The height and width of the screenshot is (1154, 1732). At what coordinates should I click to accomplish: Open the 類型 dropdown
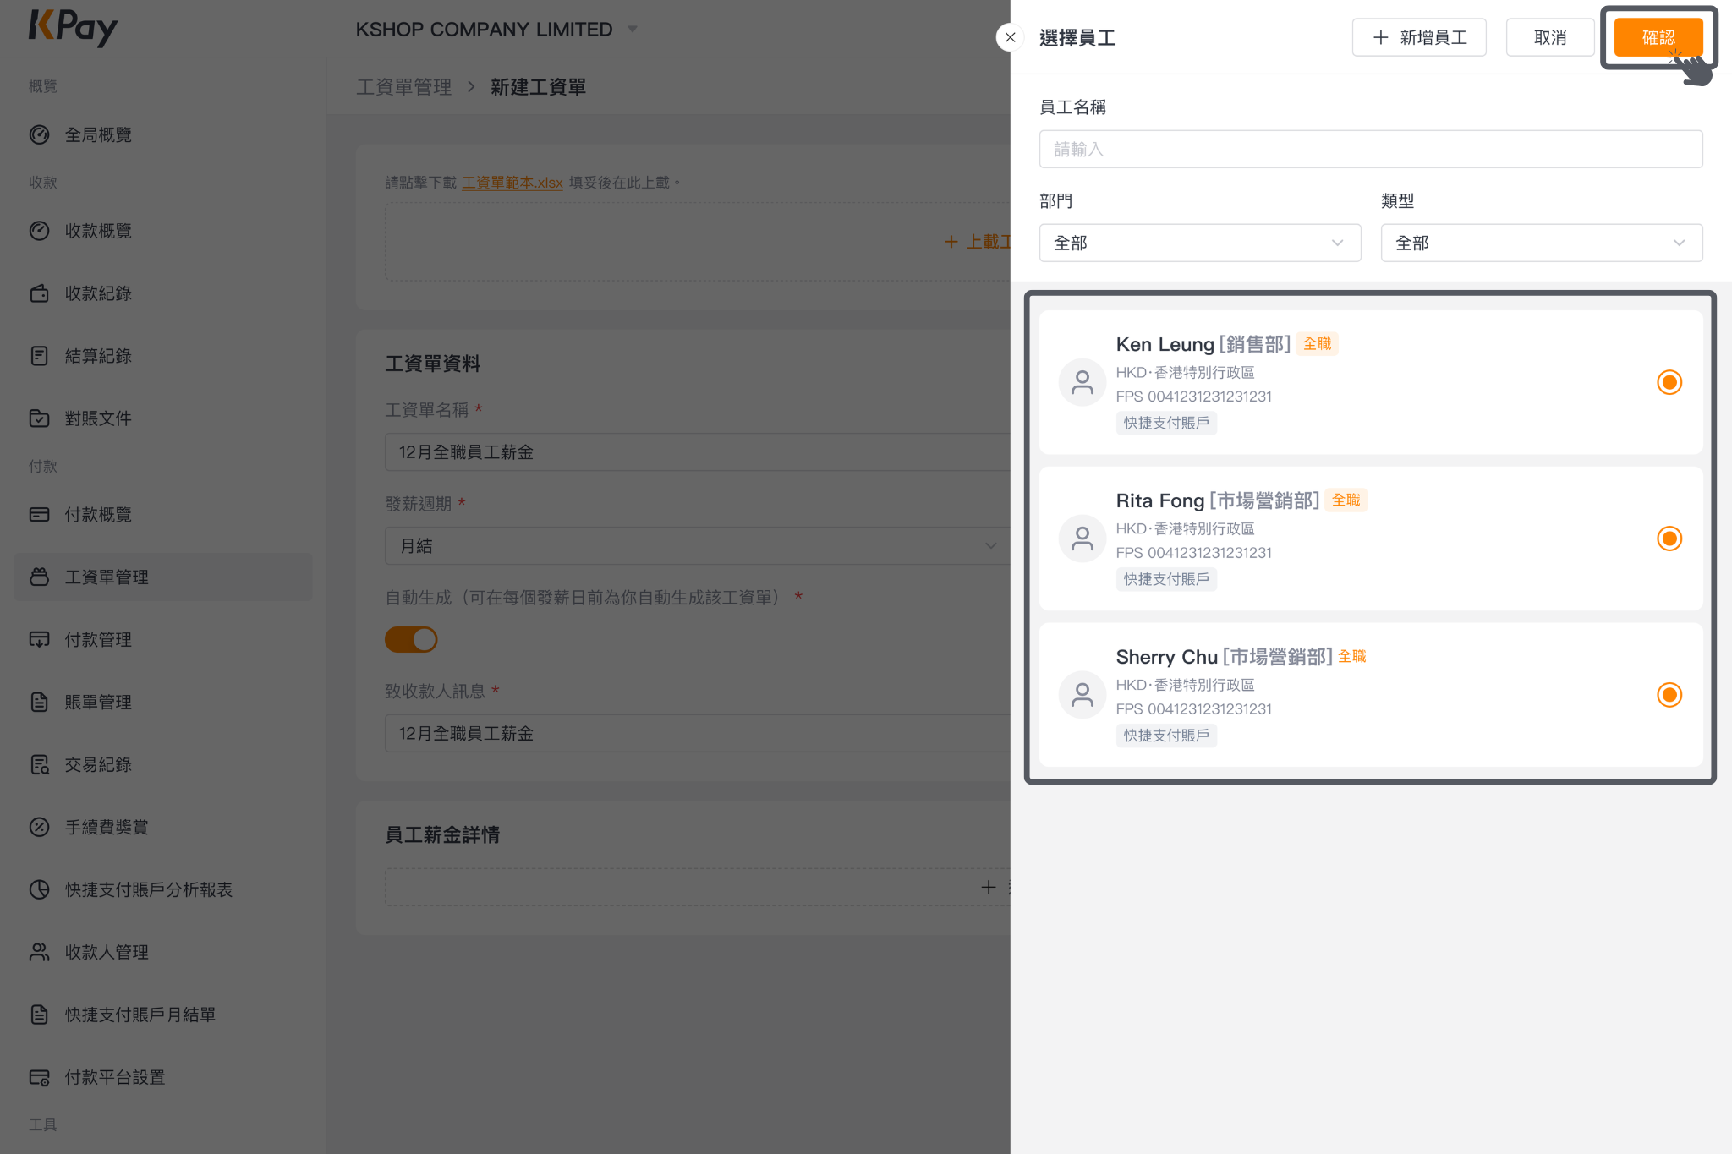[1542, 243]
